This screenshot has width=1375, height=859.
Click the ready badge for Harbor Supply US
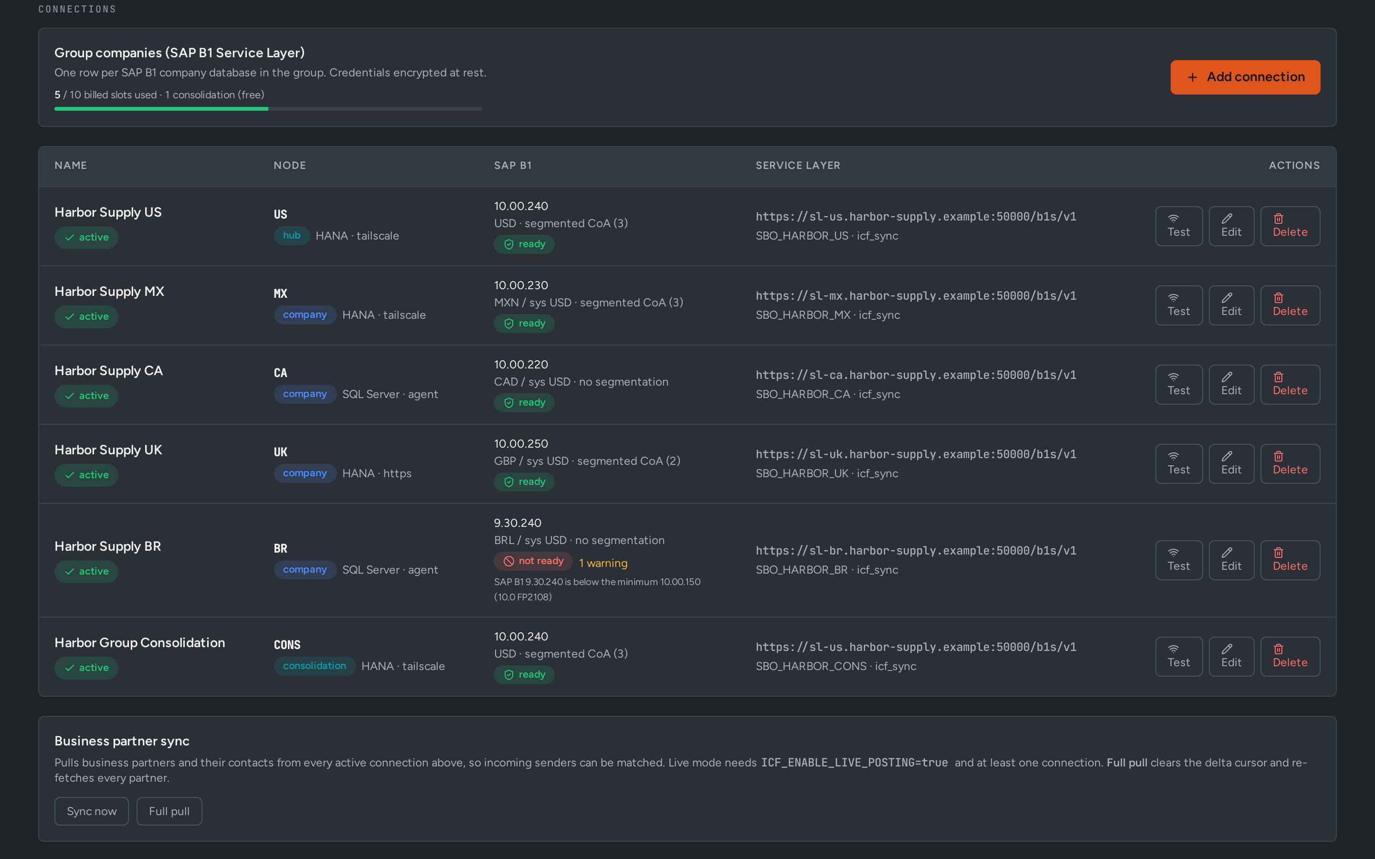click(x=524, y=244)
